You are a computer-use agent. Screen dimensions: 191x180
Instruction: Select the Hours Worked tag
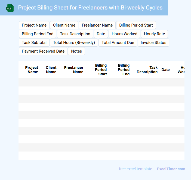click(125, 34)
